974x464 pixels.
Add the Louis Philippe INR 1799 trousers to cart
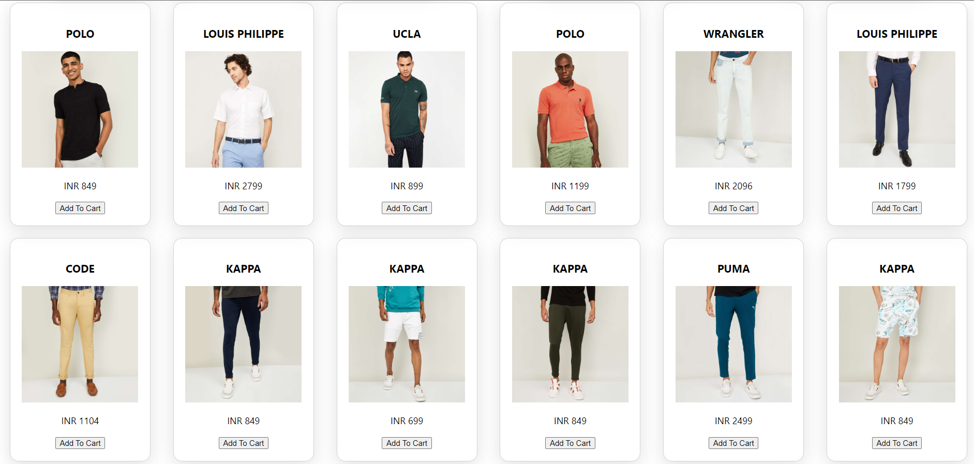pos(897,208)
